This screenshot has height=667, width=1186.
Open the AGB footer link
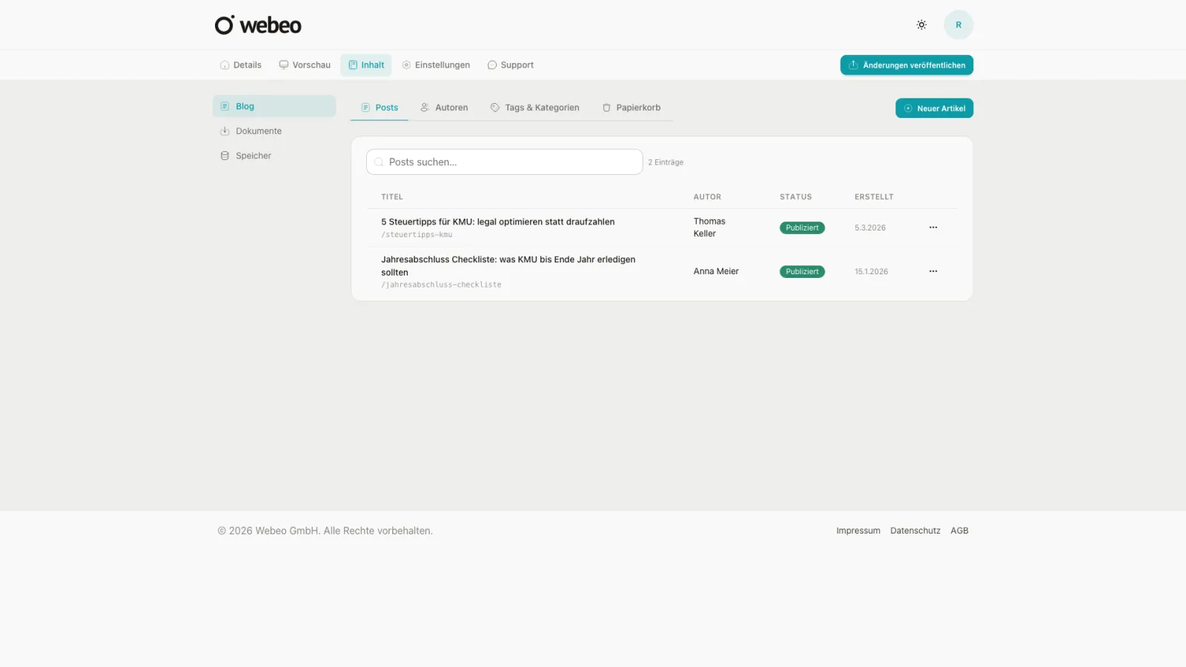(x=959, y=531)
